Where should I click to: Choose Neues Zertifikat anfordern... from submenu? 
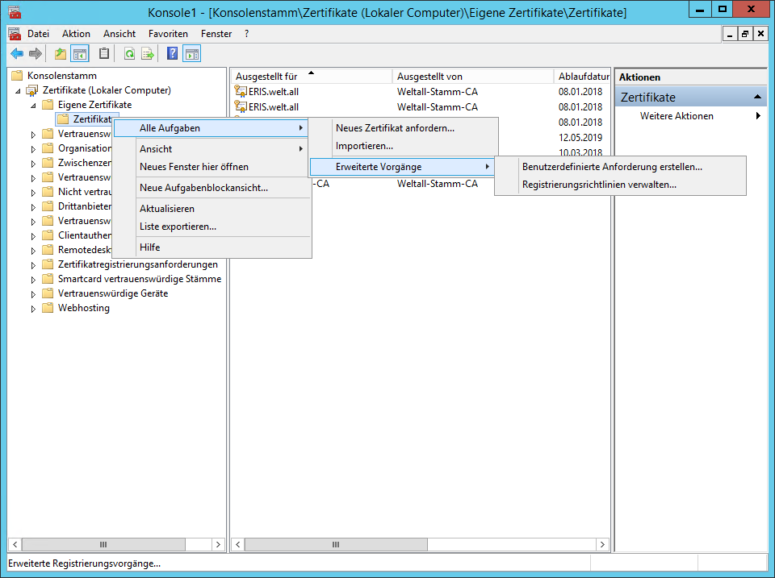pyautogui.click(x=404, y=128)
